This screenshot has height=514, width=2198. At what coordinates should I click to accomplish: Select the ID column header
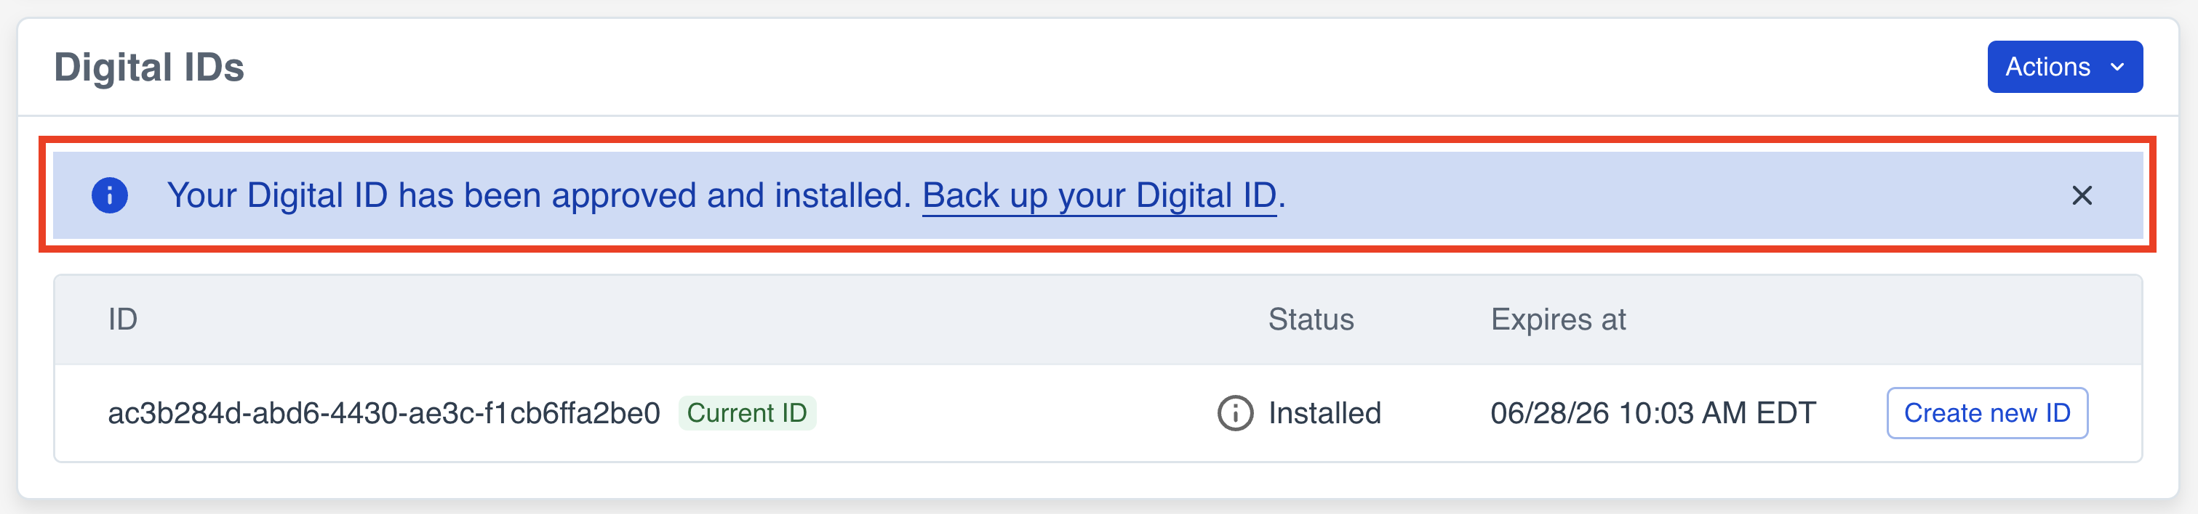pos(123,320)
